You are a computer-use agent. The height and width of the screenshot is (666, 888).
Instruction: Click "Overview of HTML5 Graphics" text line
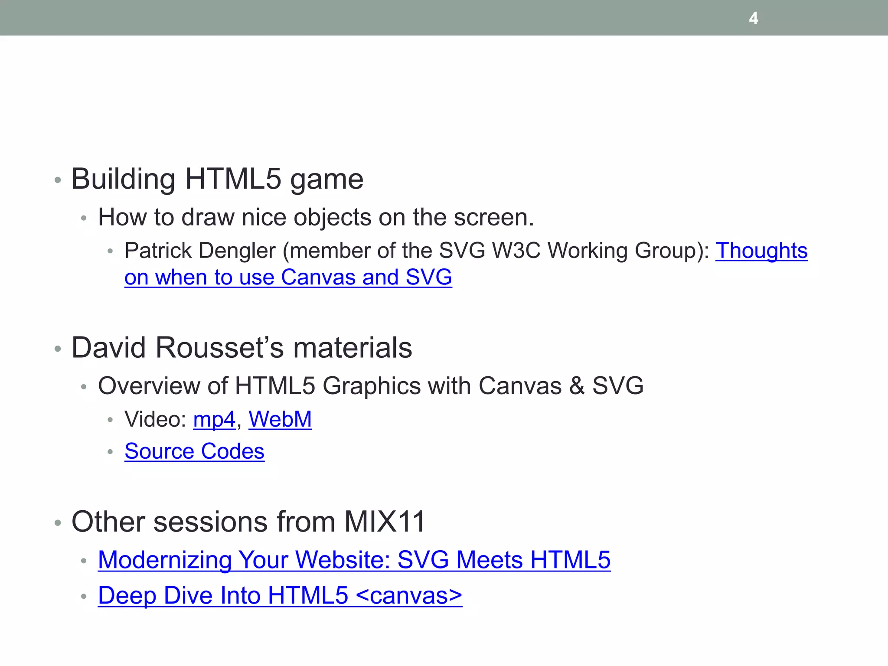[370, 386]
